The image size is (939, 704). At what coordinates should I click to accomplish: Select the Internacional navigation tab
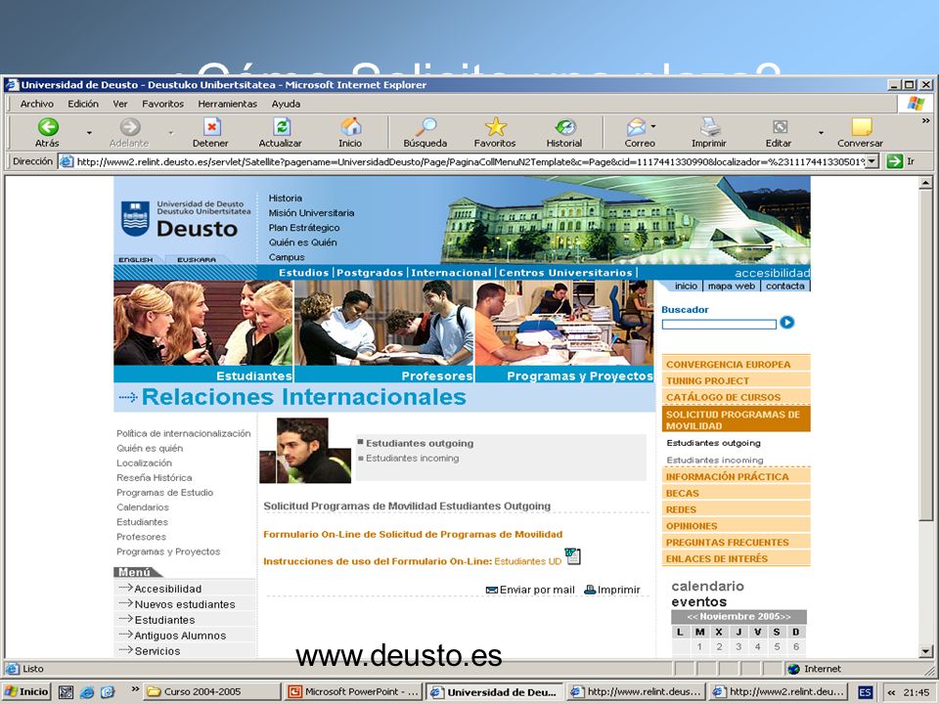(x=451, y=273)
